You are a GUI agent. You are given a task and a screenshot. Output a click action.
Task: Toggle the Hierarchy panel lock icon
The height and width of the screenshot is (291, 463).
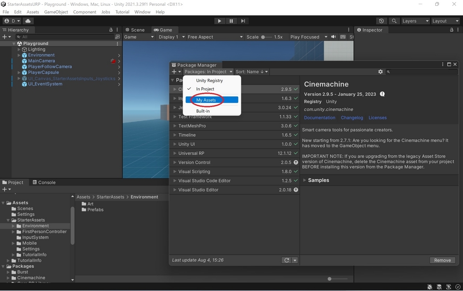(111, 30)
